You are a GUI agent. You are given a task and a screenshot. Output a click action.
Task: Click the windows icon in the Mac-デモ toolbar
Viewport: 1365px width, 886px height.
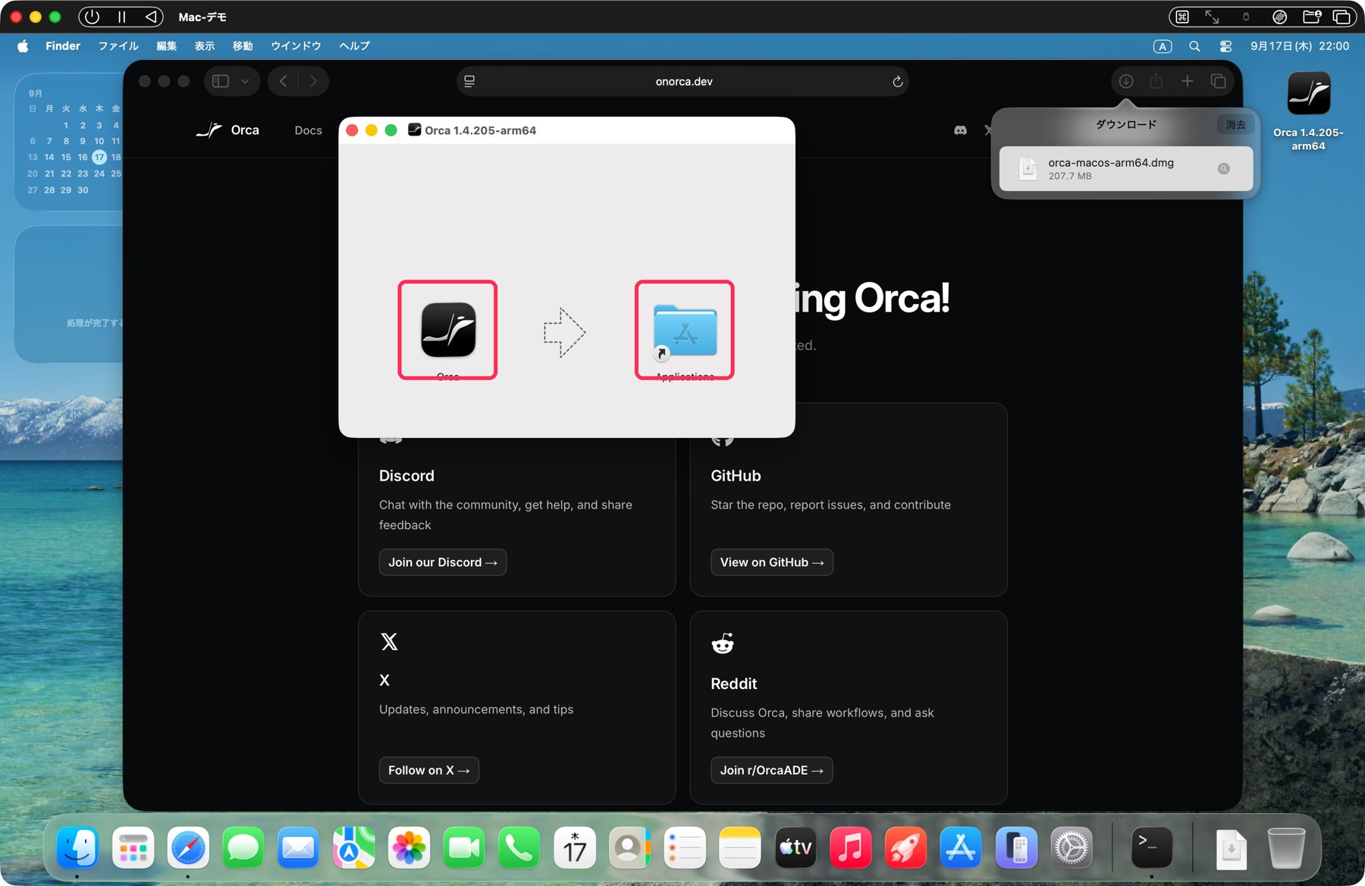coord(1341,17)
